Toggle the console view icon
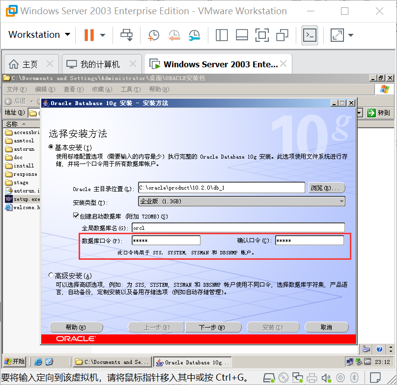397x385 pixels. [x=310, y=35]
